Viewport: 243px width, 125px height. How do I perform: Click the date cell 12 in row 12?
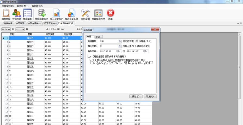click(x=18, y=83)
